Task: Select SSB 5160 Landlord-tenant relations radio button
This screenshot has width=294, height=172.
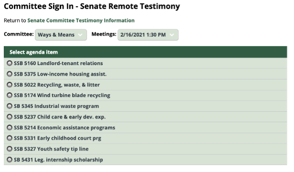Action: click(10, 63)
